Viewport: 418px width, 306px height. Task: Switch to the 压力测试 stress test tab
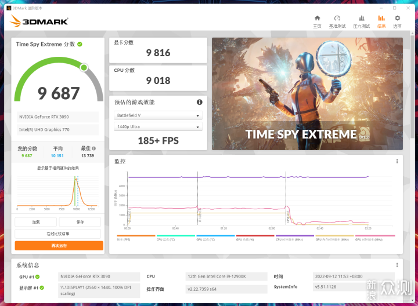tap(361, 21)
